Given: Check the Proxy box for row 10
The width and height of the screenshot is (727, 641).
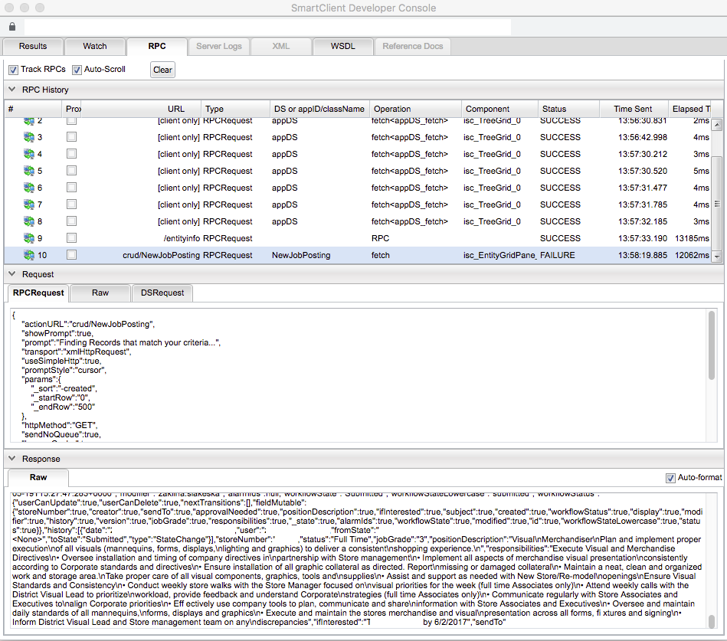Looking at the screenshot, I should pos(71,254).
